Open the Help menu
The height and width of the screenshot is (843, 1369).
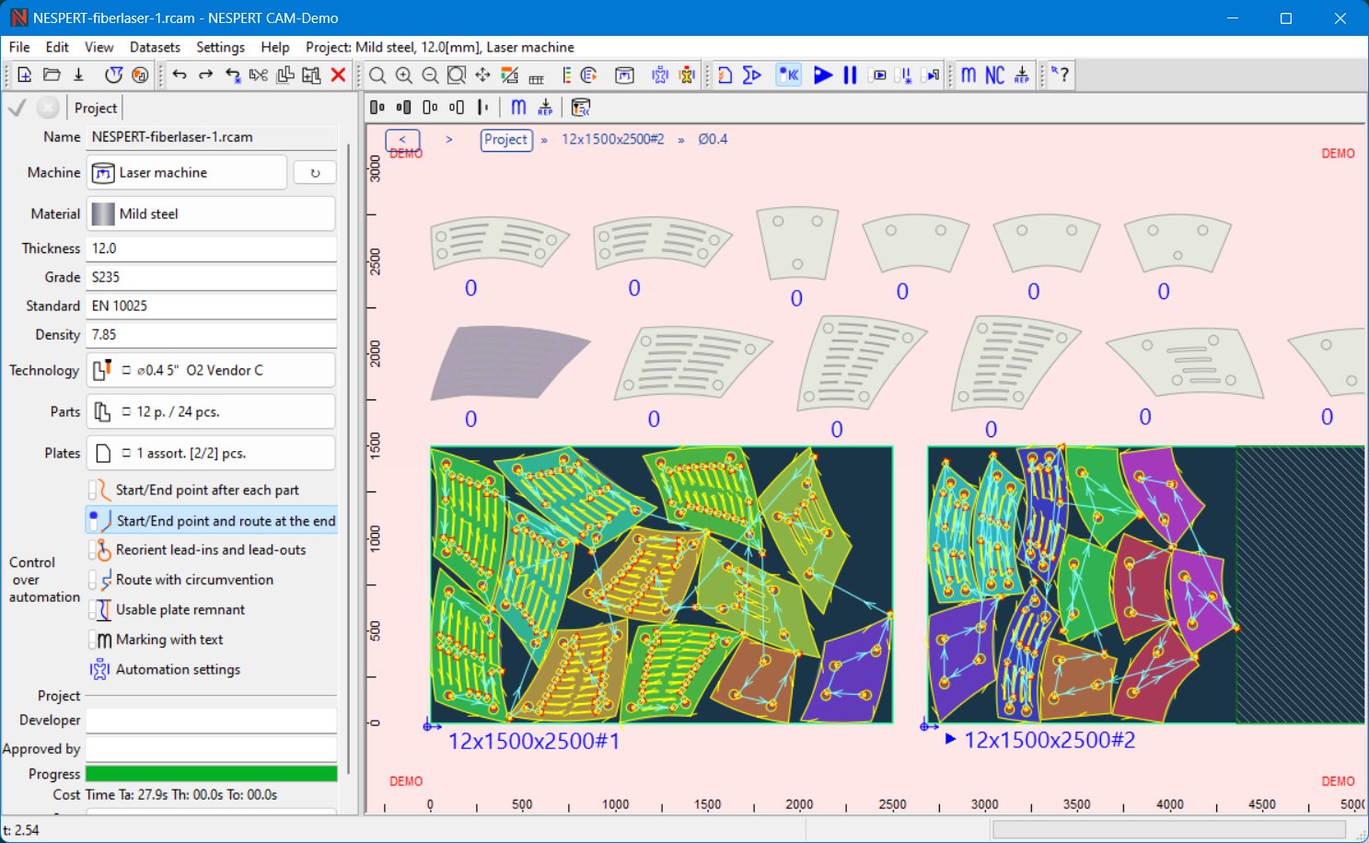pos(274,47)
